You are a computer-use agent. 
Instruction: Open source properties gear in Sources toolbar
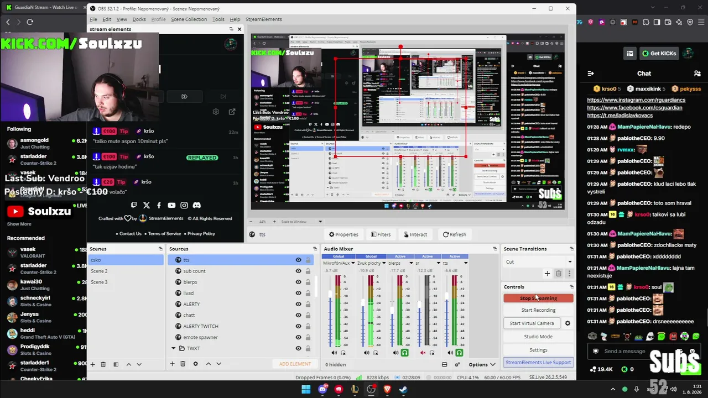click(195, 364)
